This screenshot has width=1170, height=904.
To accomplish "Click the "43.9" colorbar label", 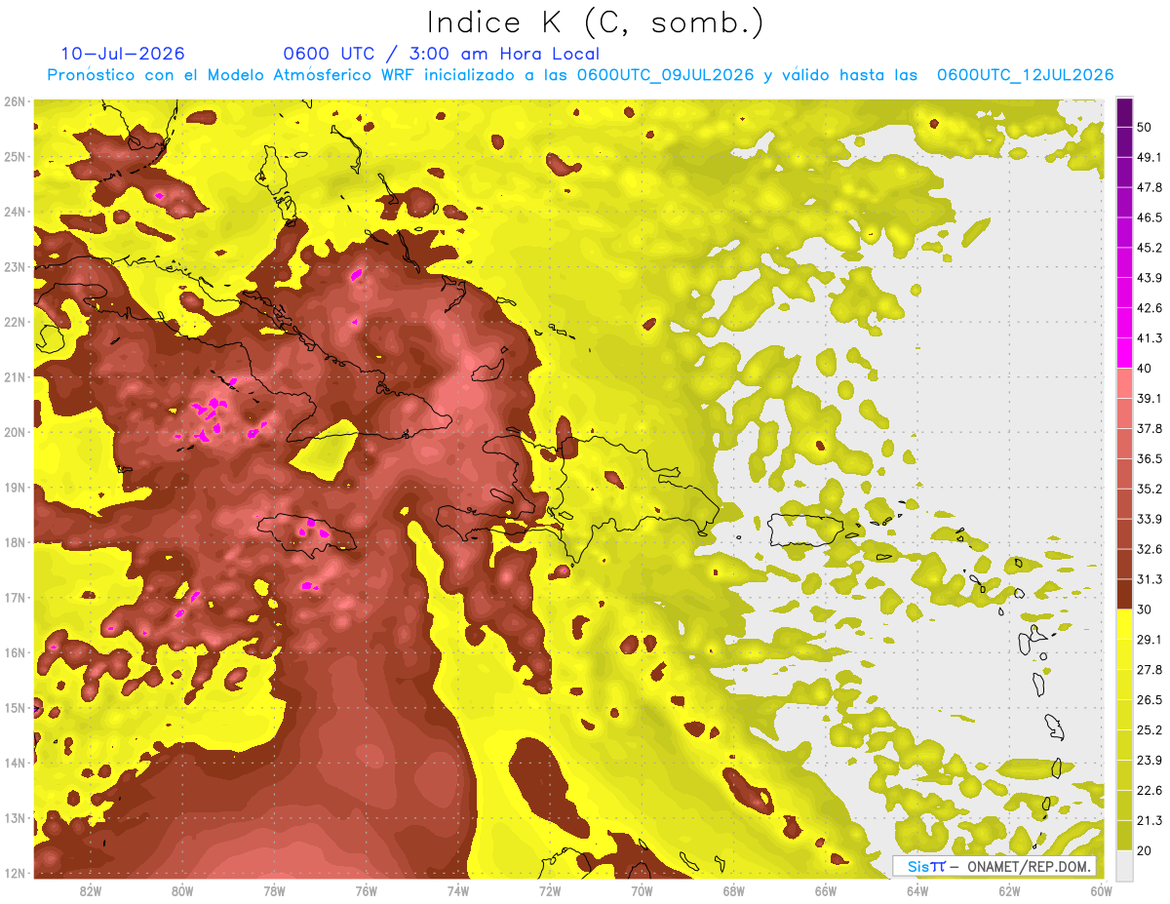I will click(x=1150, y=278).
